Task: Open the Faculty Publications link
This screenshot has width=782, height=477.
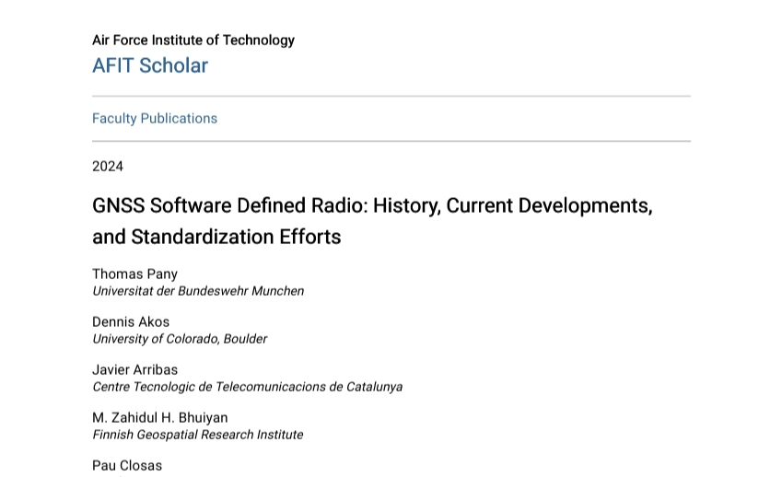Action: point(155,119)
